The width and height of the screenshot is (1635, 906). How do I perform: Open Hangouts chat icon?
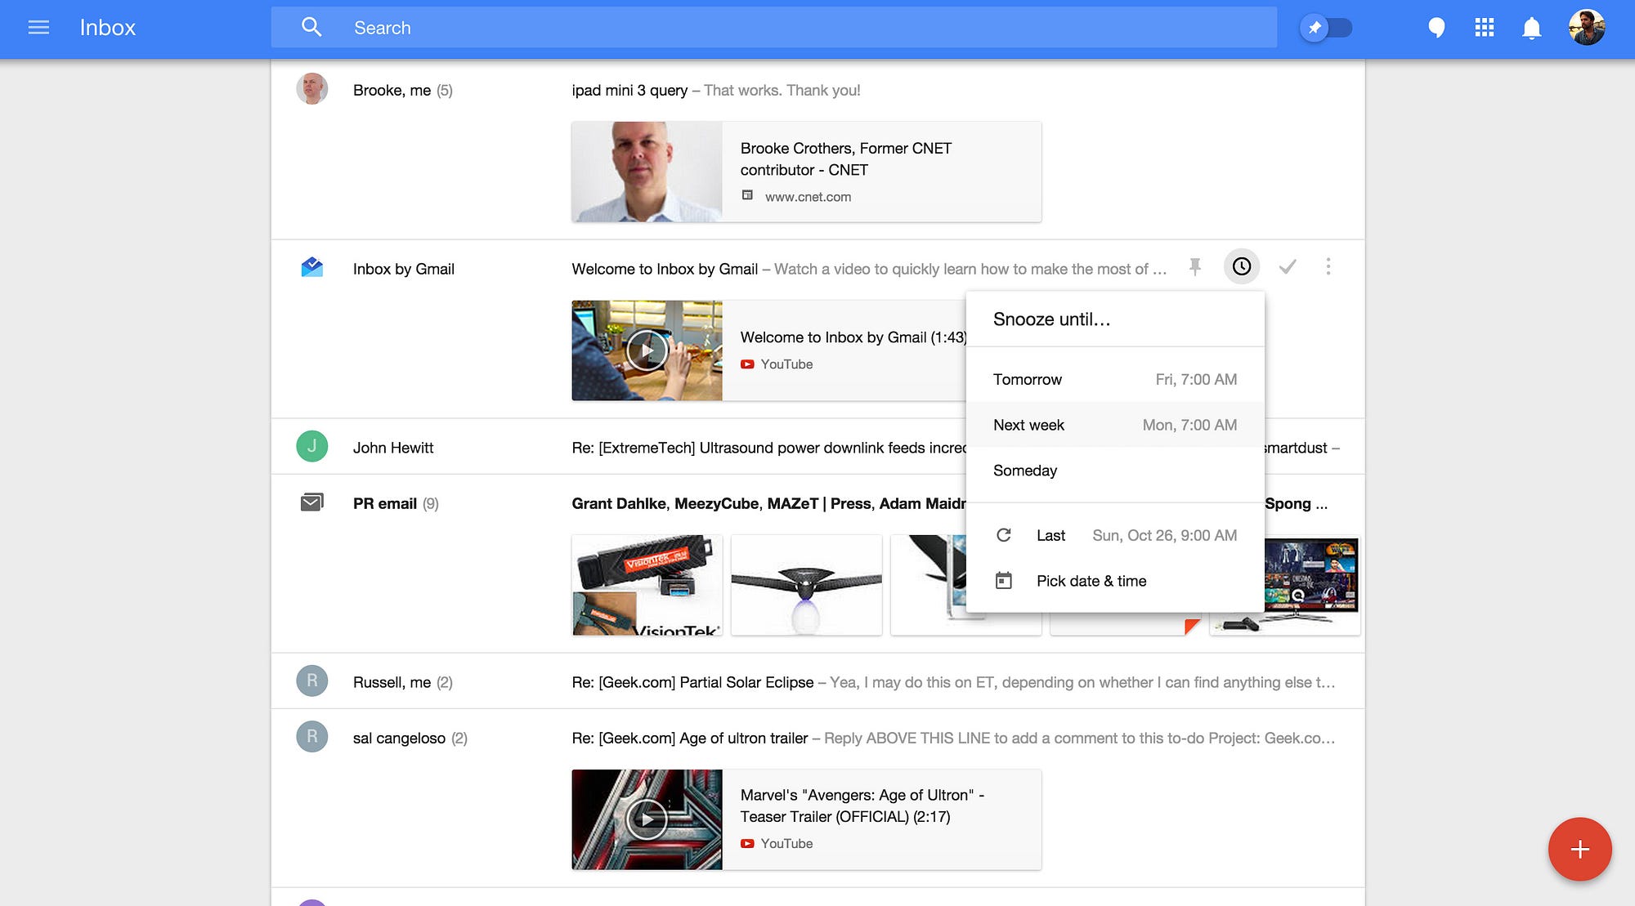click(x=1436, y=28)
